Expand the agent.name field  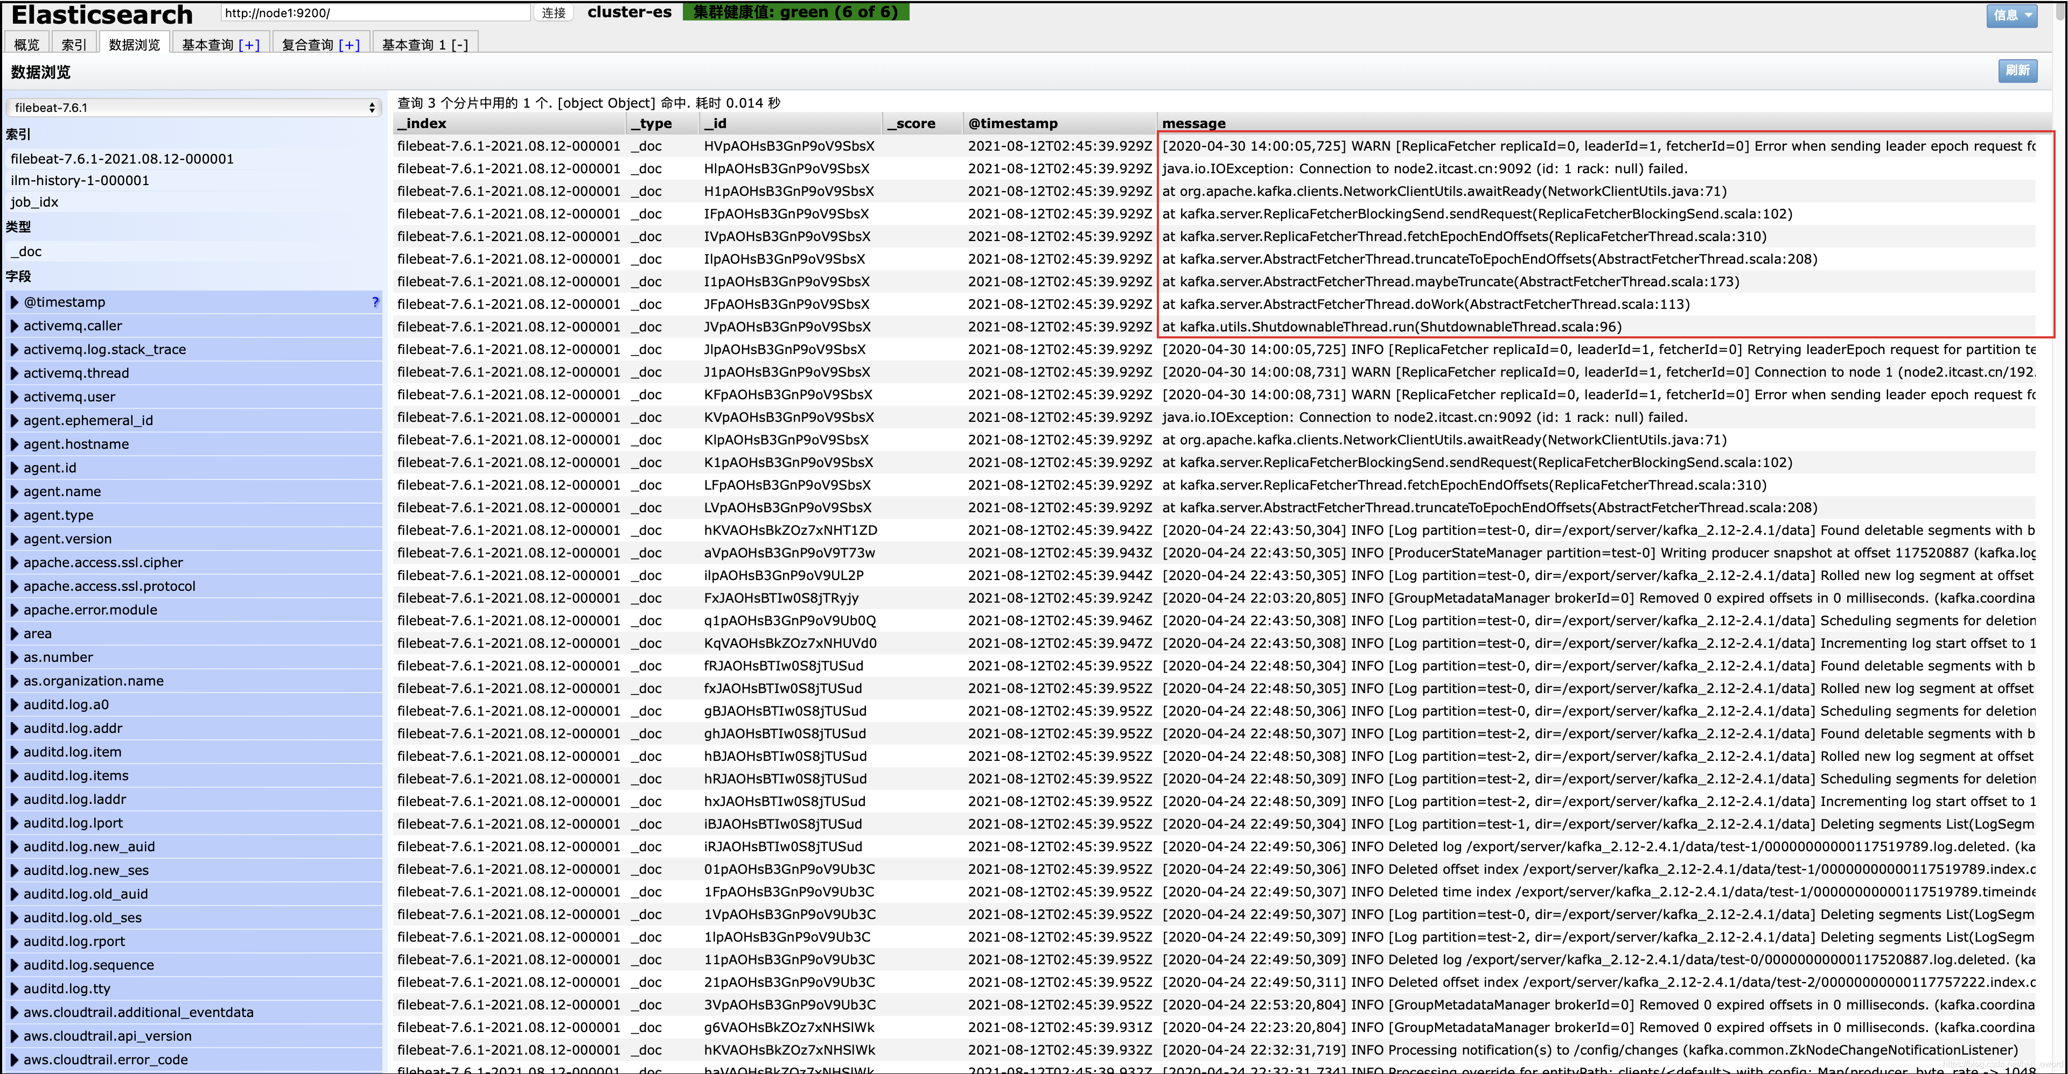(x=193, y=492)
